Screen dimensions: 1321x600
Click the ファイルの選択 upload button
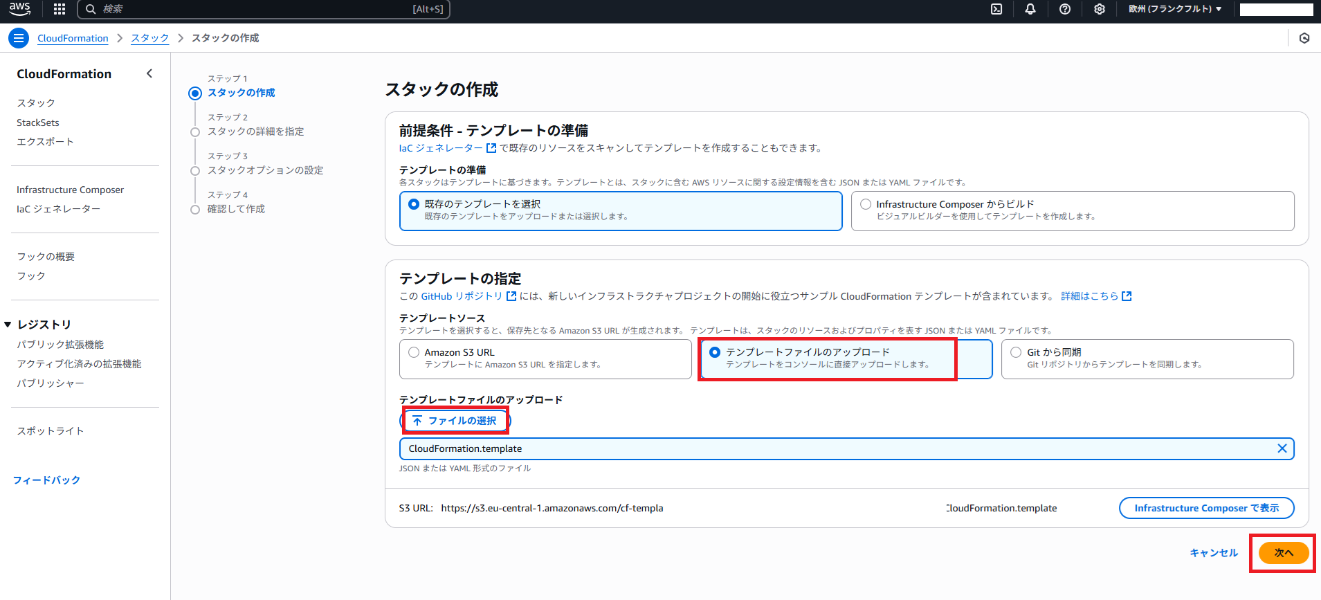pos(455,421)
